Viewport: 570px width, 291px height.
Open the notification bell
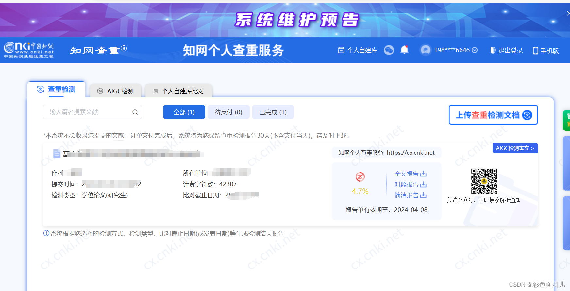[404, 50]
